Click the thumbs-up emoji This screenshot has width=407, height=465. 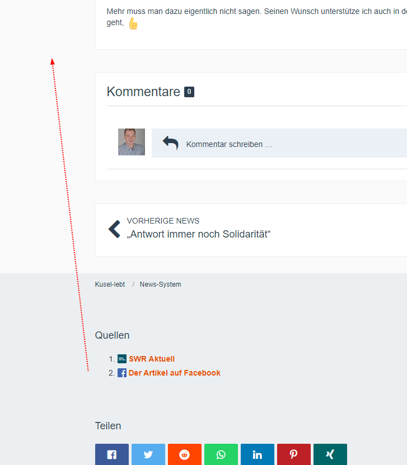[133, 23]
